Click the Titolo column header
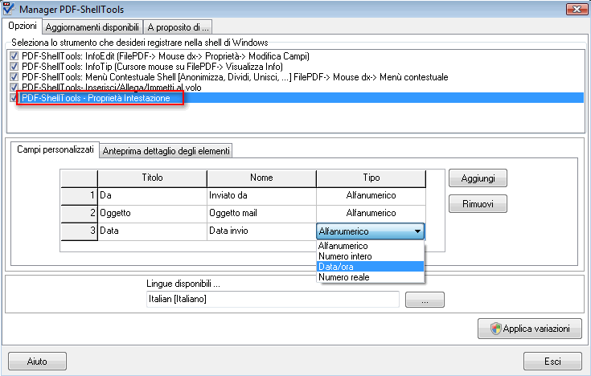 pos(152,178)
